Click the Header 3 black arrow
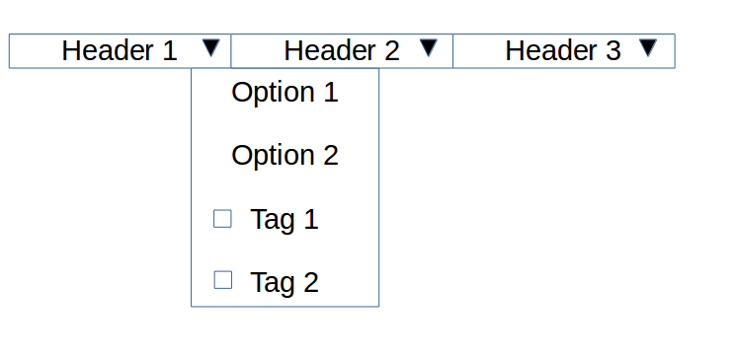732x358 pixels. tap(648, 48)
